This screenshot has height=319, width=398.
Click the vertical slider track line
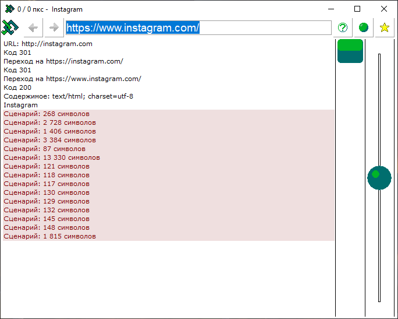[x=379, y=177]
